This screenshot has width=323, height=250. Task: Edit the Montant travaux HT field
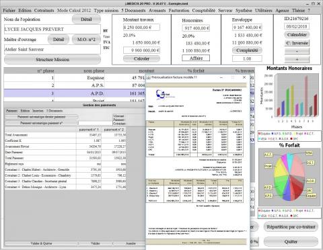tap(141, 28)
